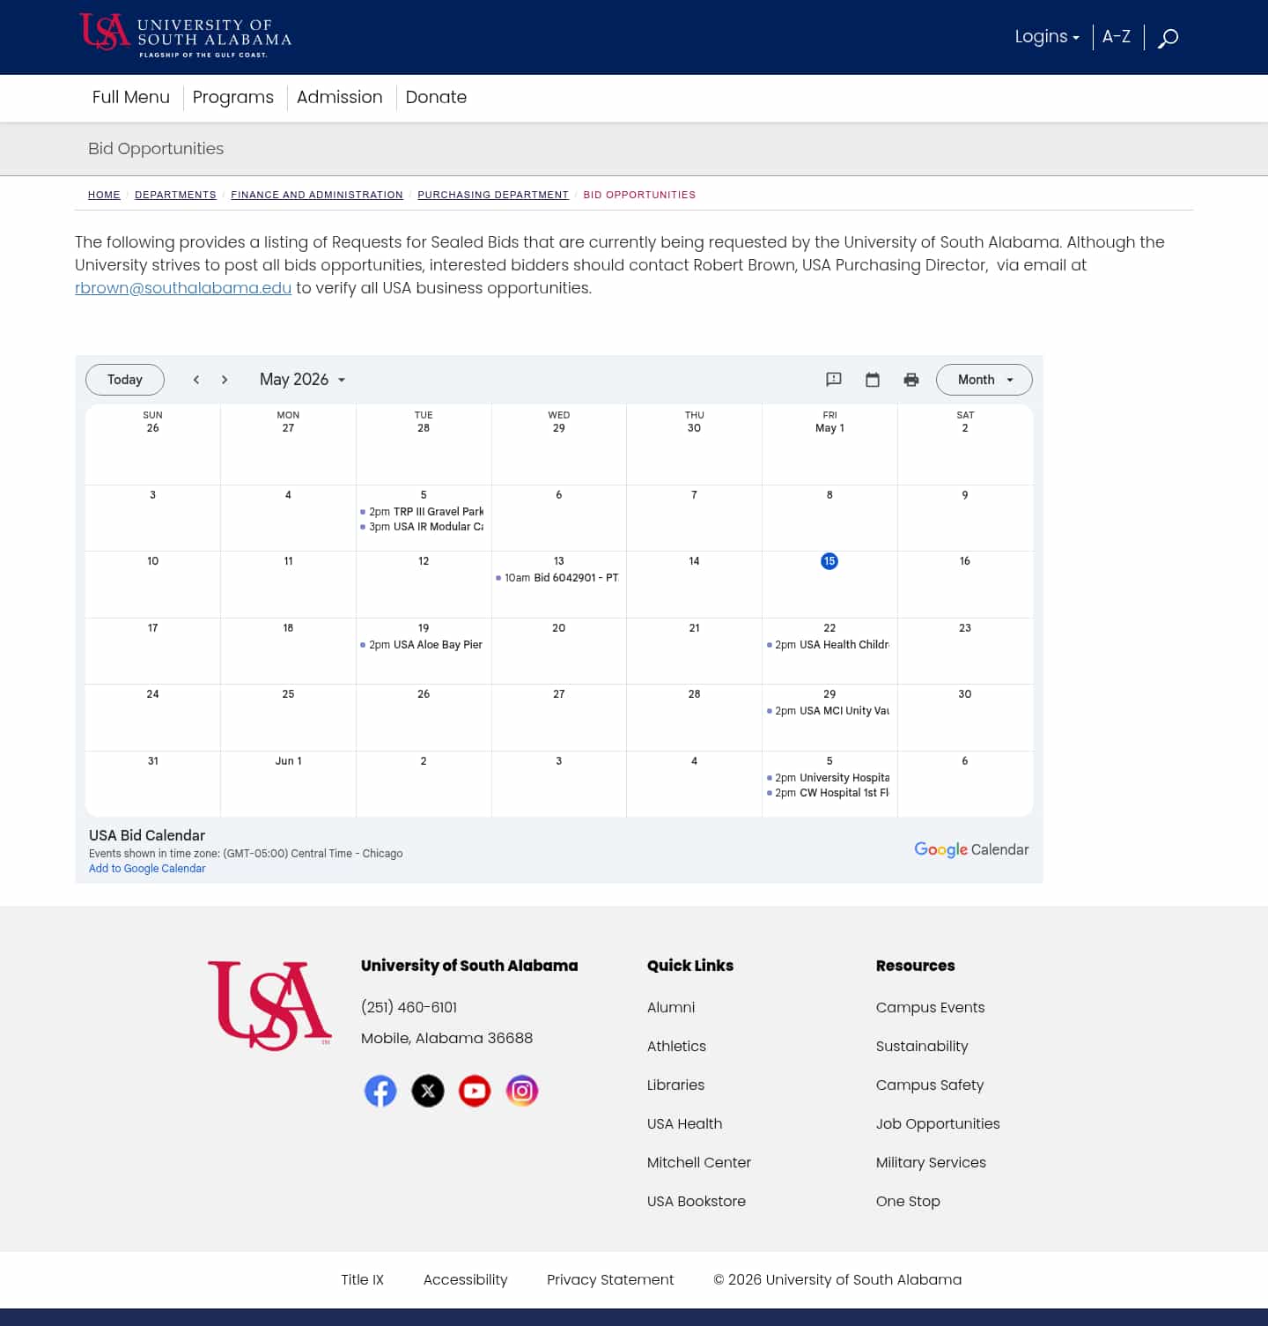Open the site search magnifier icon
Viewport: 1268px width, 1326px height.
click(x=1168, y=38)
